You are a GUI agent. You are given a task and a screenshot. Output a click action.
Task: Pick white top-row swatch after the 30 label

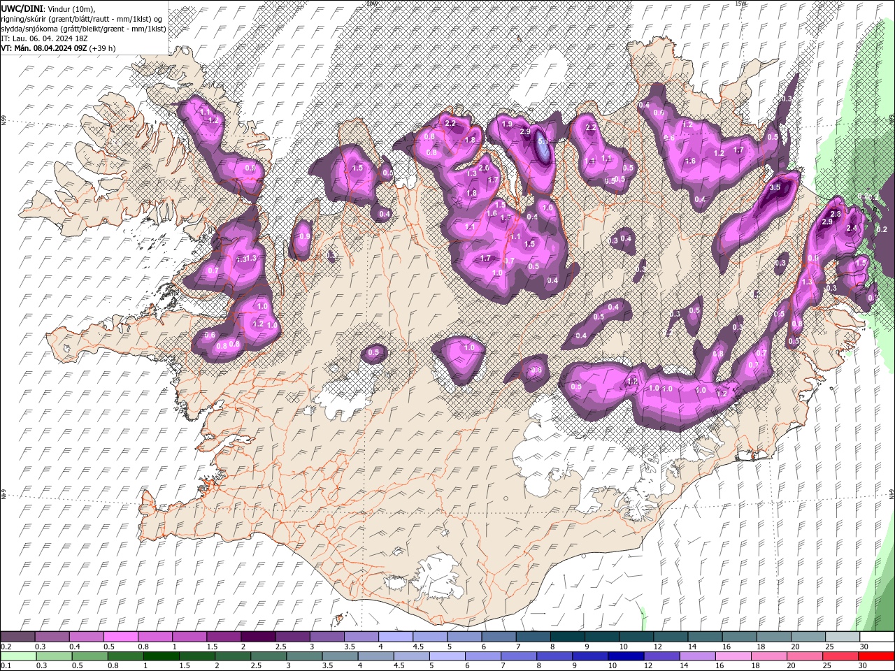(876, 637)
